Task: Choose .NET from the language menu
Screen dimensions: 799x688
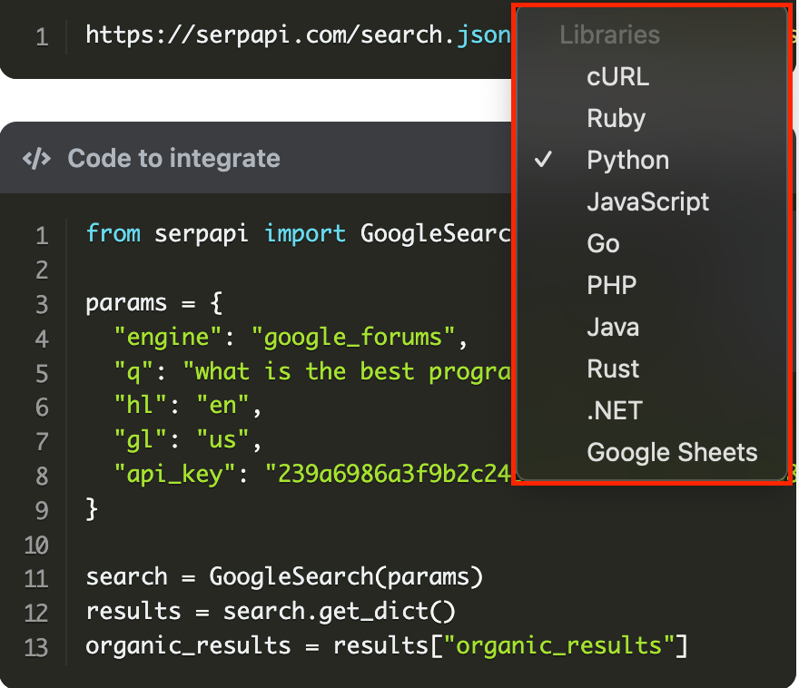Action: pyautogui.click(x=614, y=411)
